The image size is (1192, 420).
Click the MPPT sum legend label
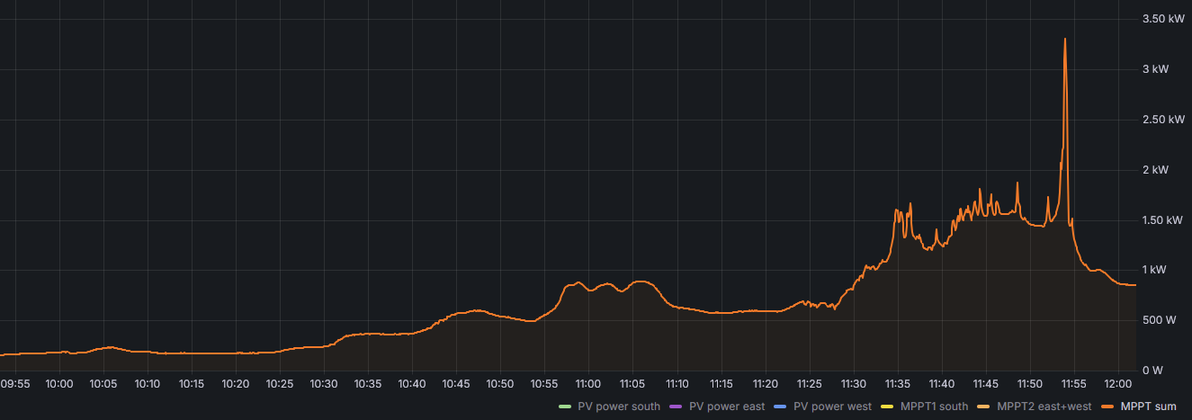coord(1148,407)
